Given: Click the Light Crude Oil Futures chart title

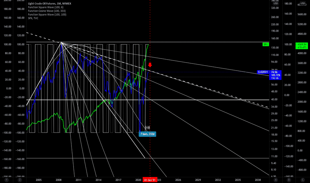Looking at the screenshot, I should point(50,4).
